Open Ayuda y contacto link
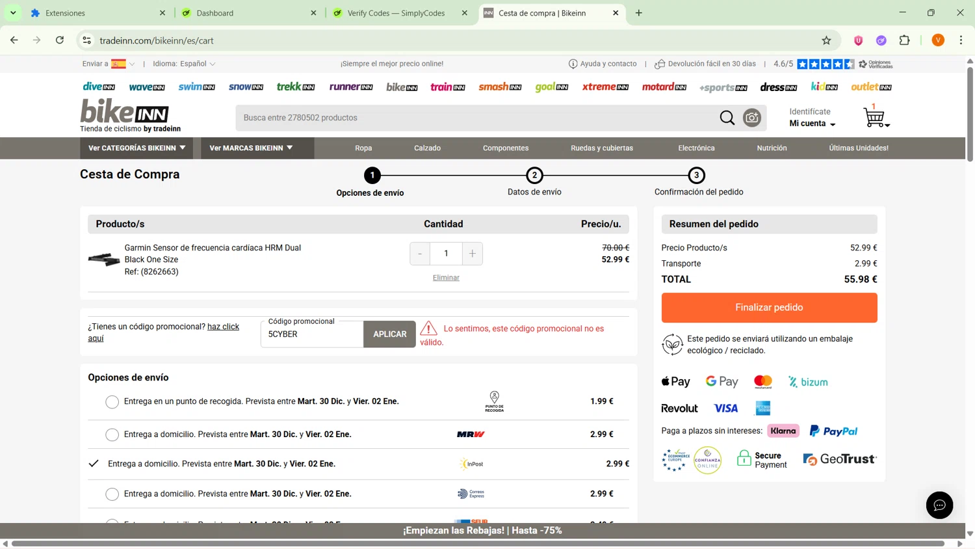 coord(603,64)
